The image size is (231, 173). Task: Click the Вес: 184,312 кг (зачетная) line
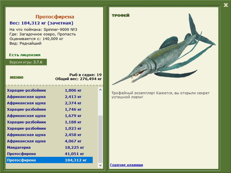42,23
